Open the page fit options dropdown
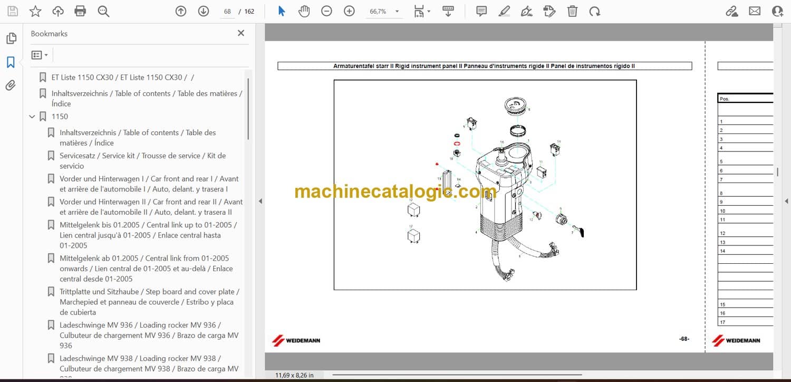Screen dimensions: 791x382 click(x=422, y=11)
